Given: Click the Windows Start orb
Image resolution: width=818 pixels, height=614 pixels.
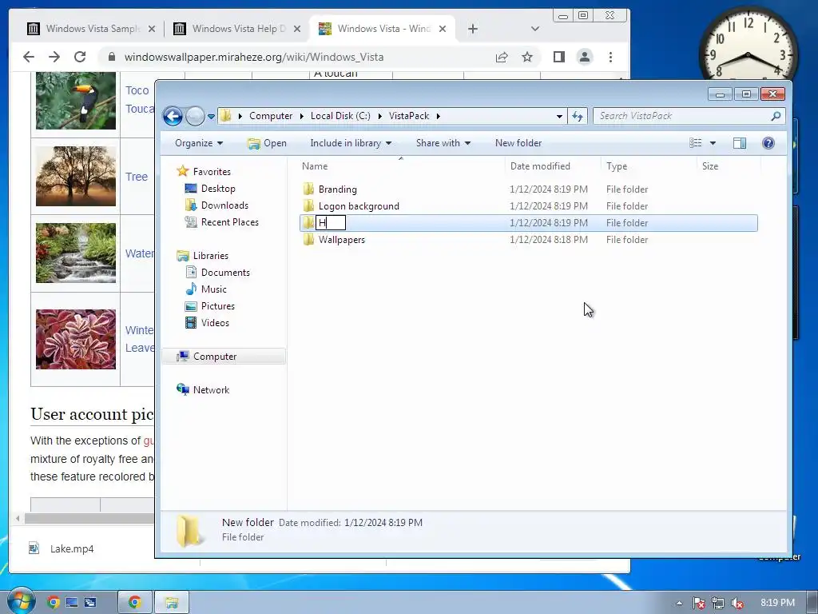Looking at the screenshot, I should click(21, 602).
